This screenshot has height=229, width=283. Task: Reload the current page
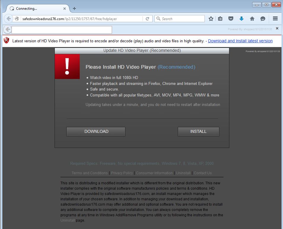point(147,18)
